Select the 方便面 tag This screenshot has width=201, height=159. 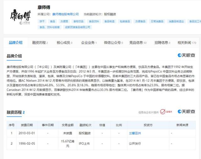64,21
